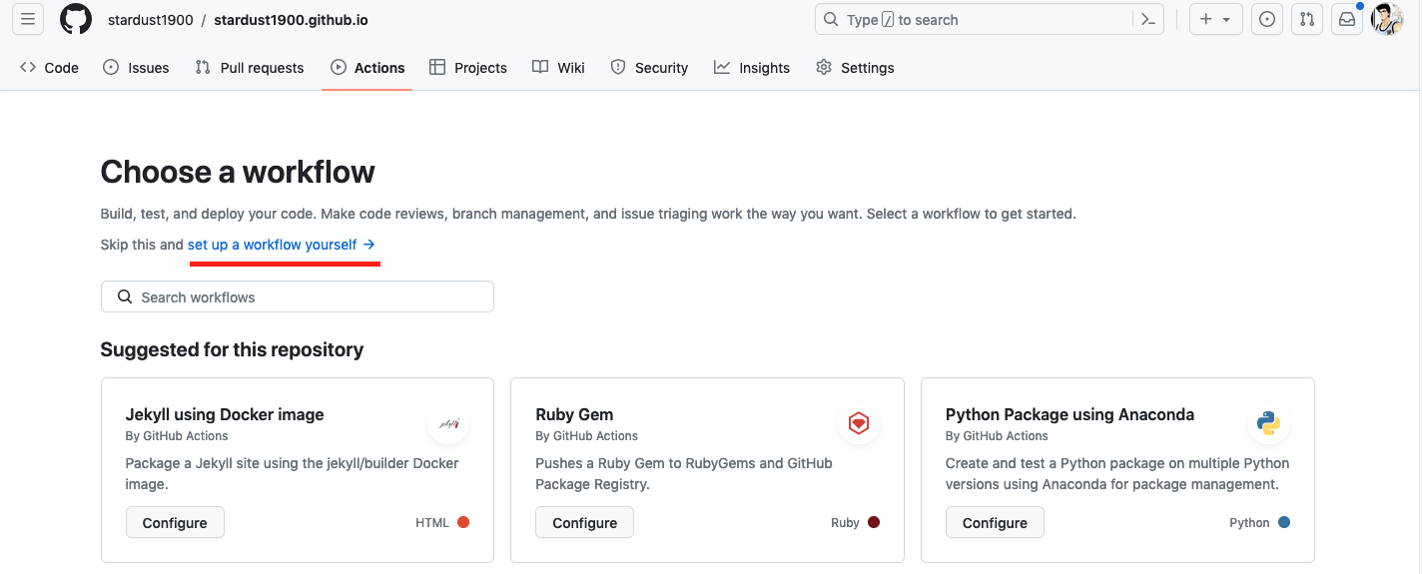Open the Insights tab
The image size is (1422, 574).
[x=752, y=68]
